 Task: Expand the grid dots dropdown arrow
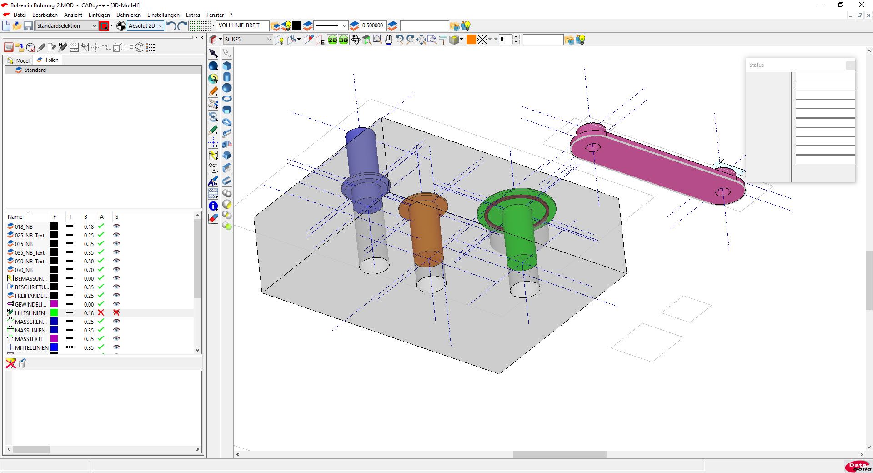tap(213, 26)
